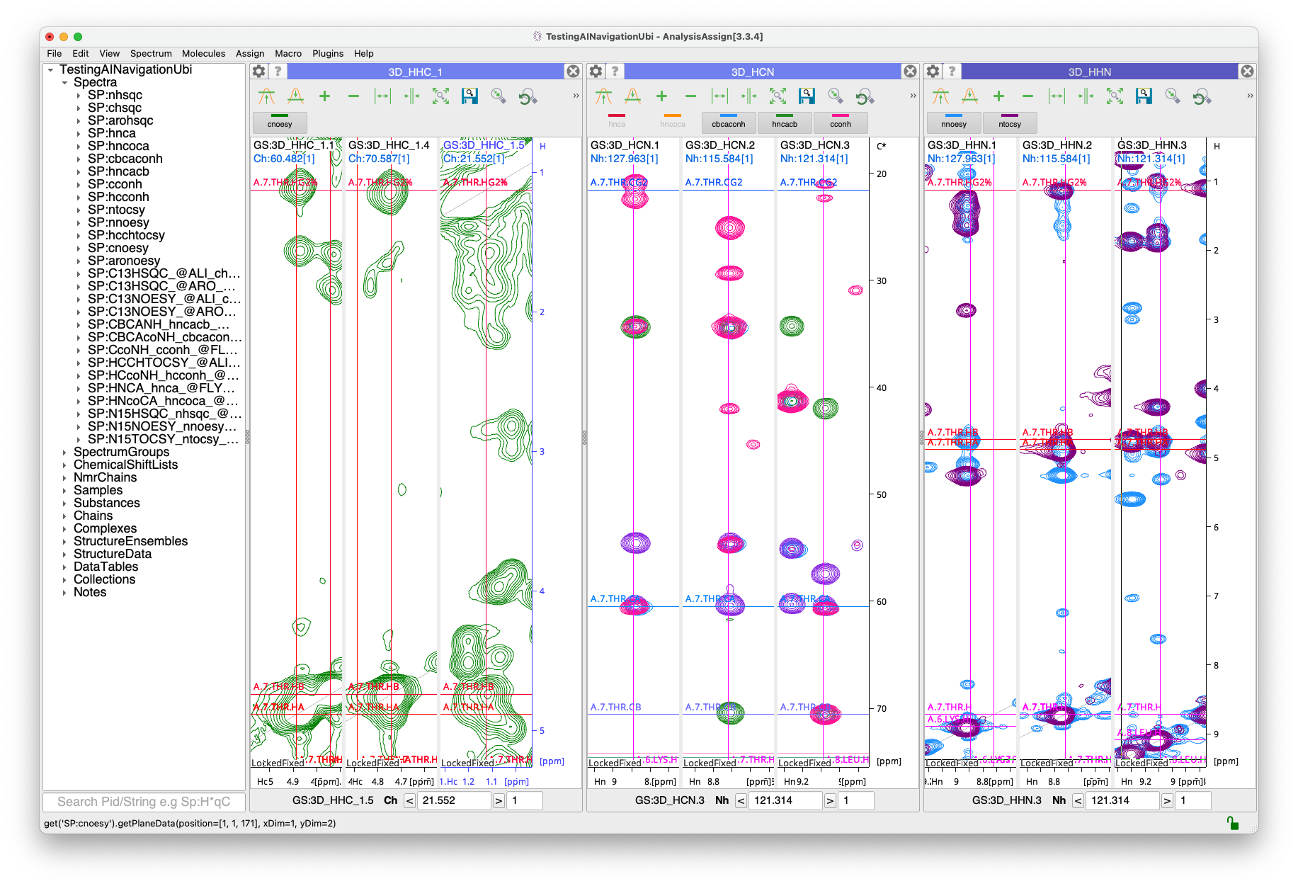Image resolution: width=1298 pixels, height=886 pixels.
Task: Decrease strip width in 3D_HHN toolbar
Action: pyautogui.click(x=1086, y=96)
